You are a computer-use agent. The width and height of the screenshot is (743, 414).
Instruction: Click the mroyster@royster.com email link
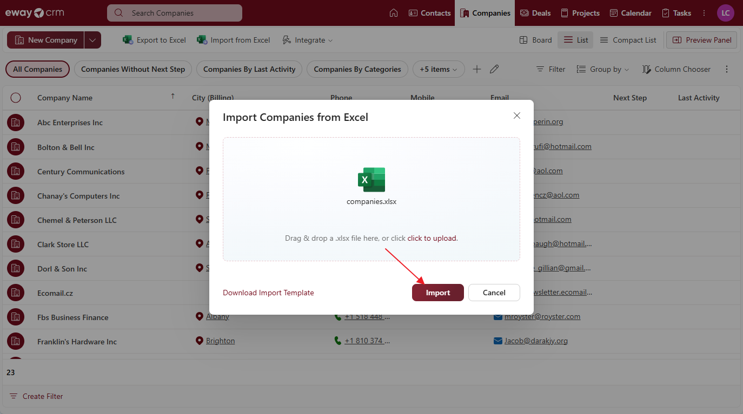[542, 317]
